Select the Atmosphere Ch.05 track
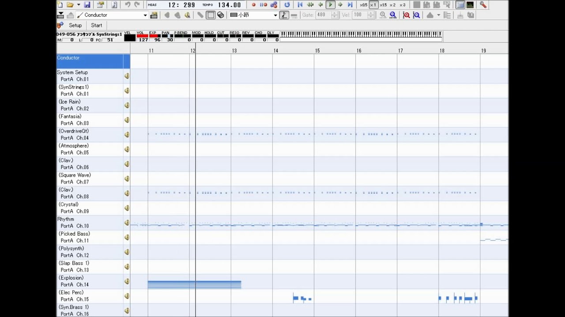The width and height of the screenshot is (565, 317). click(90, 149)
